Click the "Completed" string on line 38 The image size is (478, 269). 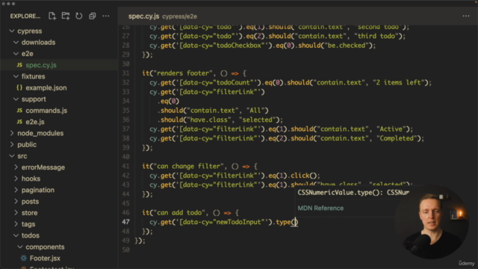(397, 138)
